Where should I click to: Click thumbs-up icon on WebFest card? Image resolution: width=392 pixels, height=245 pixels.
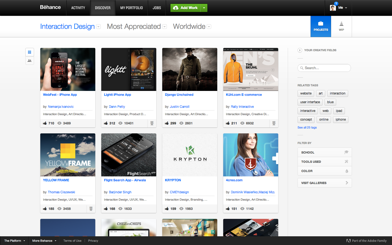coord(45,123)
